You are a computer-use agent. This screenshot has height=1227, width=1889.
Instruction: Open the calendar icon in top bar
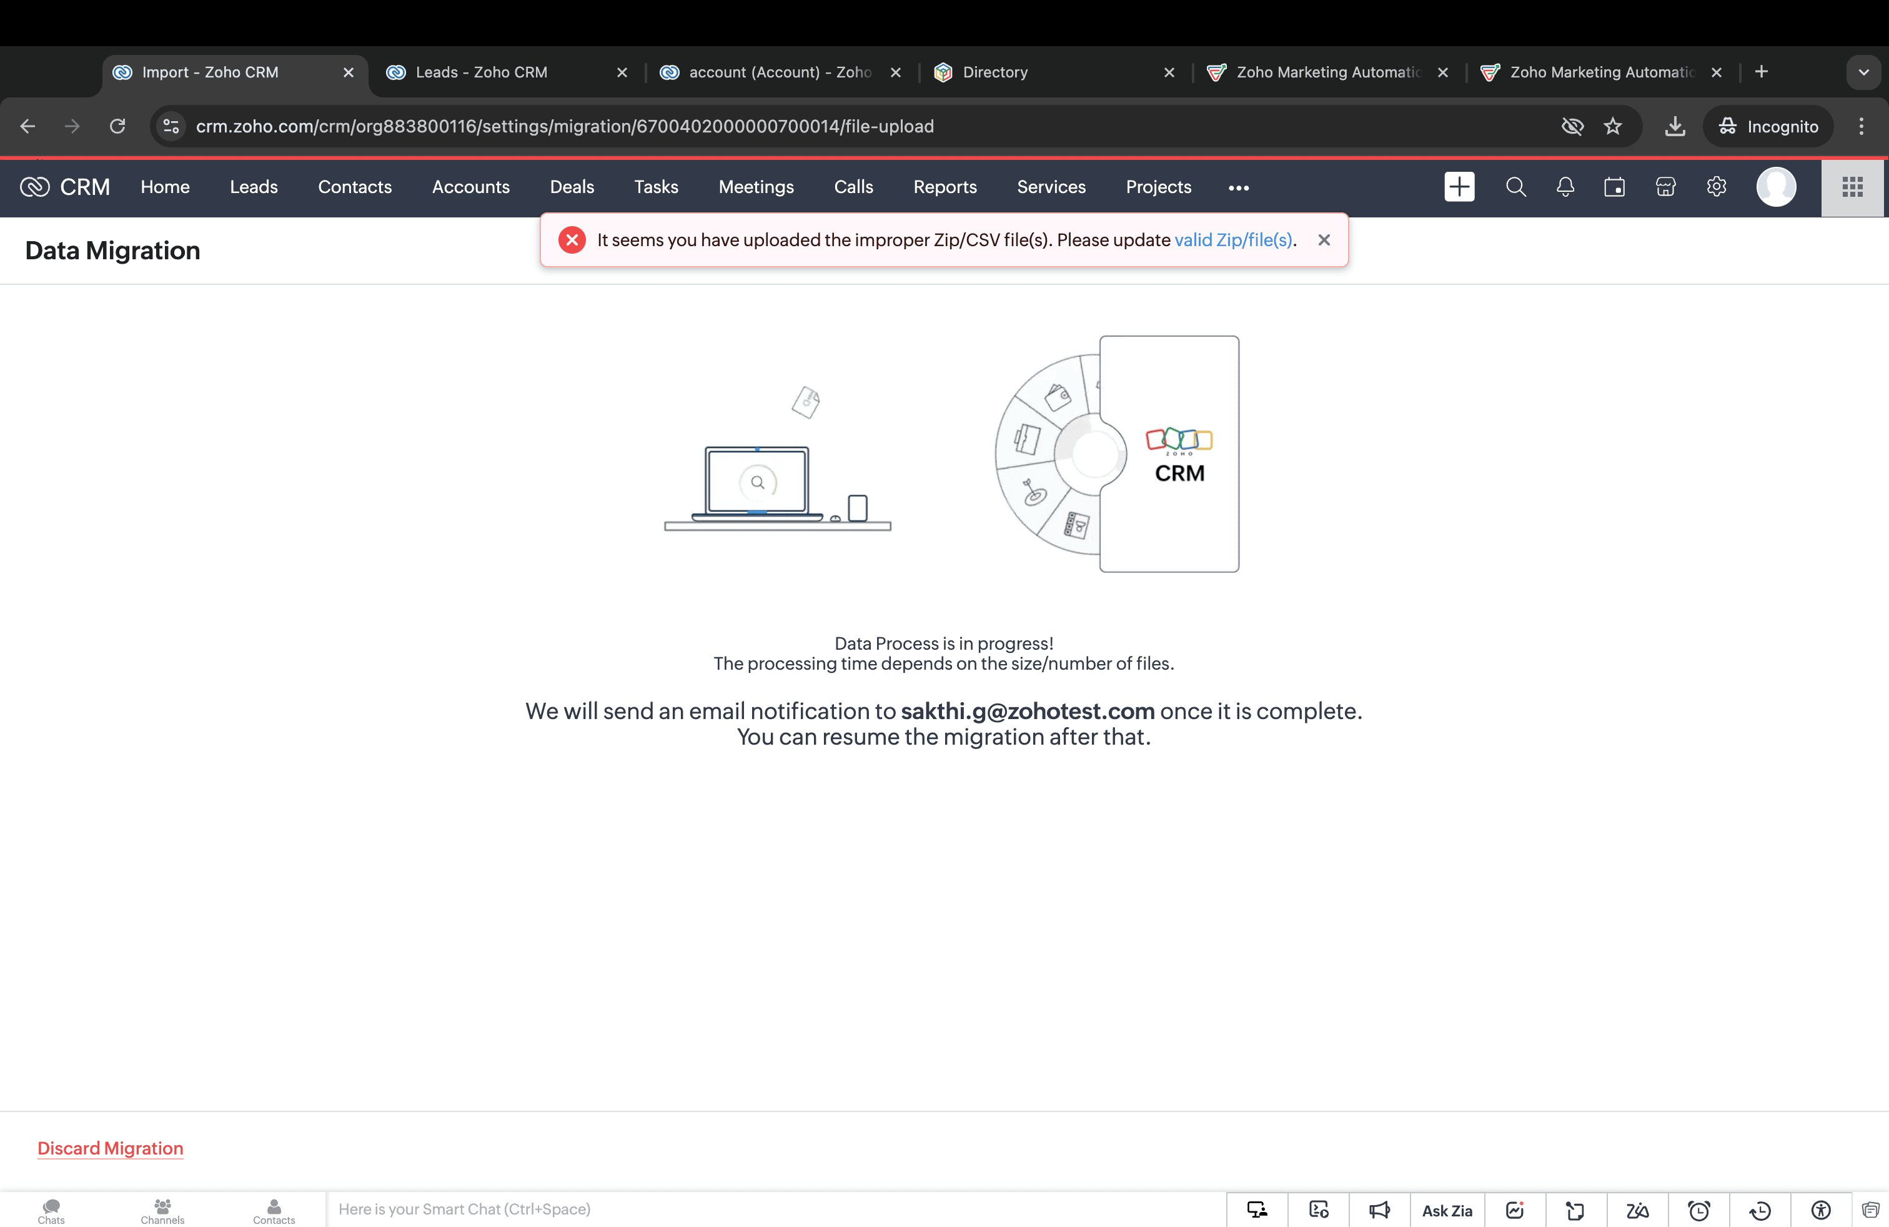(1614, 187)
